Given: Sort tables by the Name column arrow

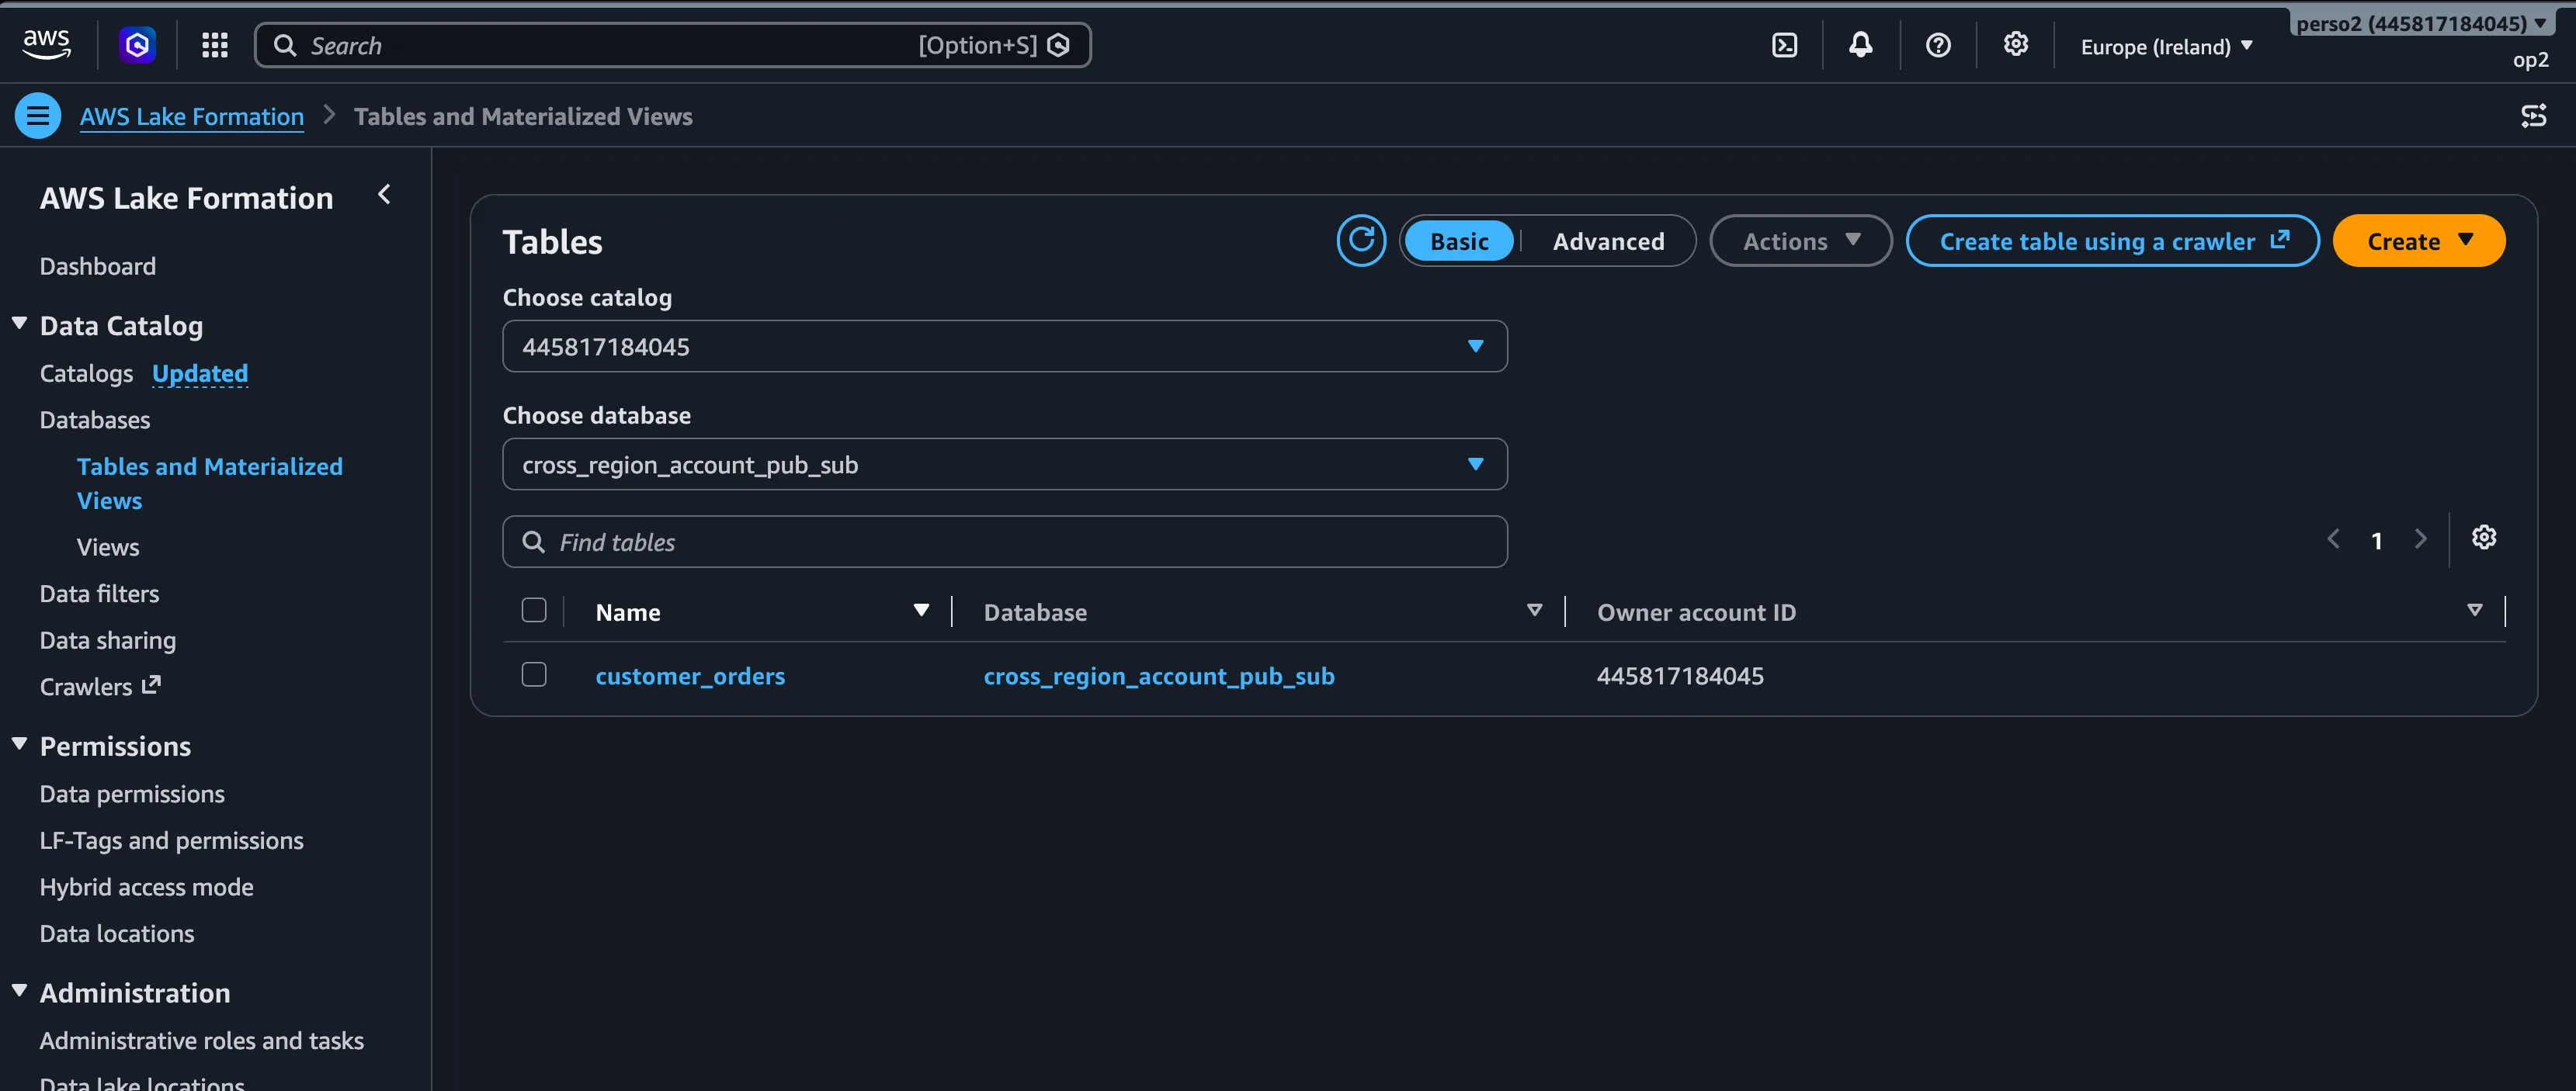Looking at the screenshot, I should click(921, 611).
